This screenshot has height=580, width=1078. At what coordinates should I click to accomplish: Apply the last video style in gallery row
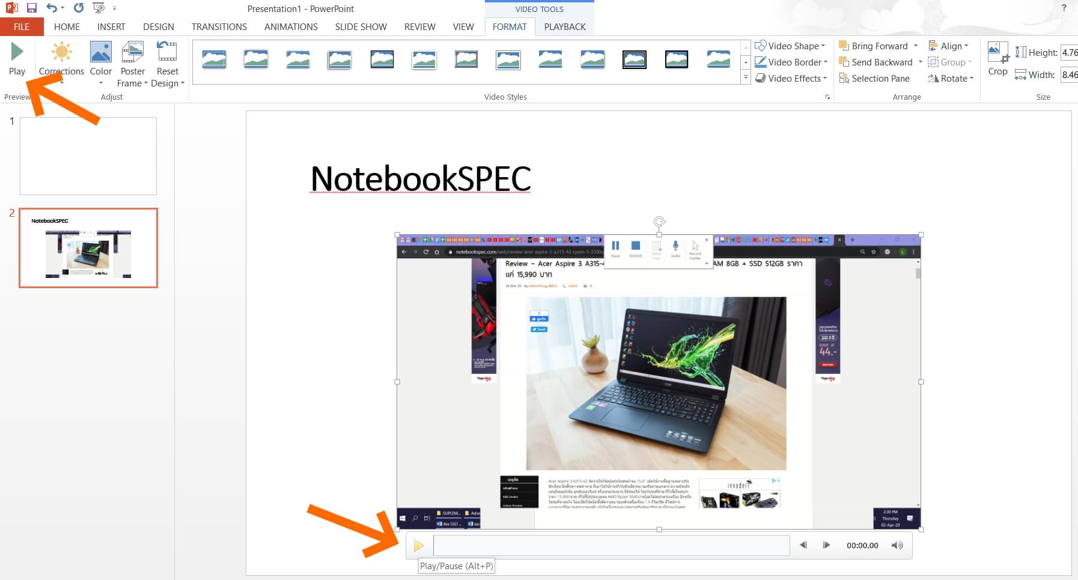point(719,59)
